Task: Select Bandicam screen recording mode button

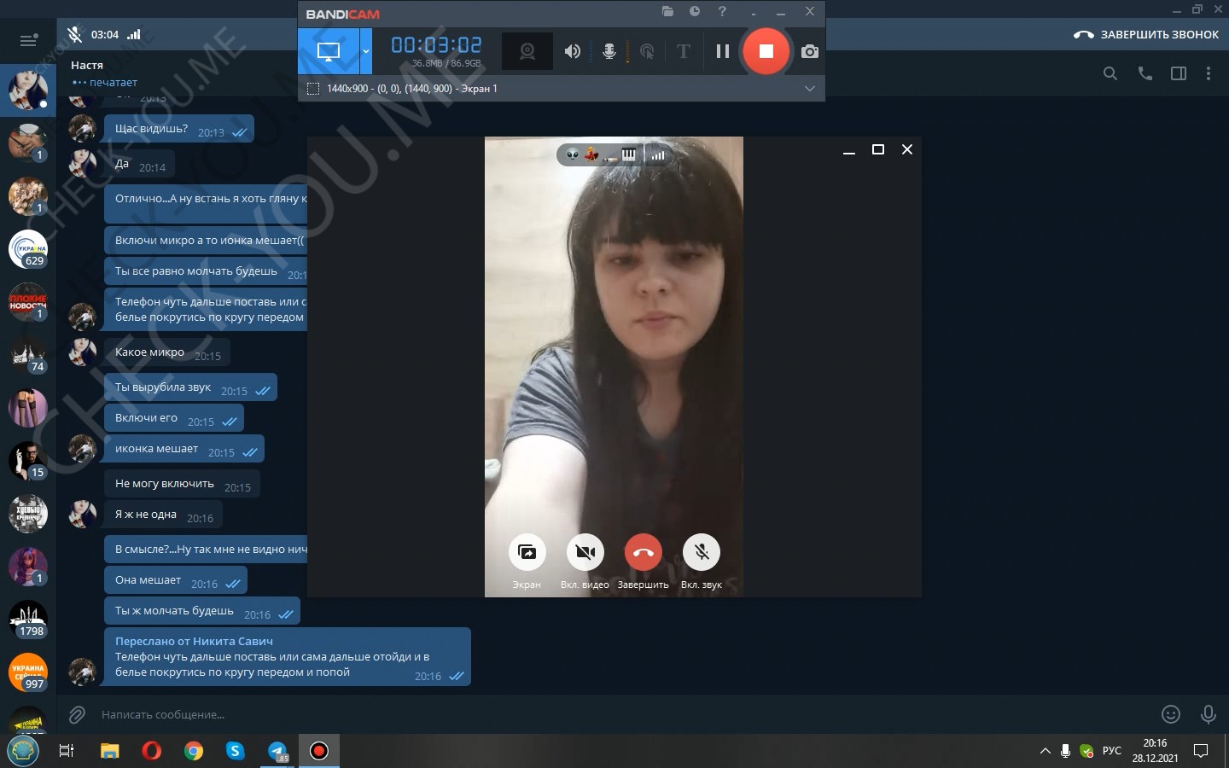Action: (x=329, y=51)
